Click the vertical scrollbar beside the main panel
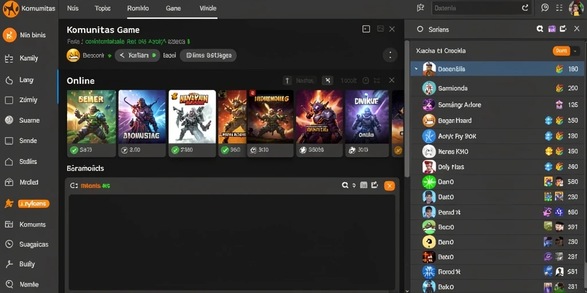The width and height of the screenshot is (587, 293). [408, 108]
